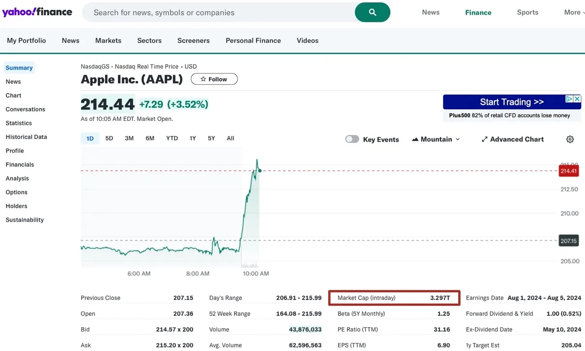
Task: Open the Sports link in header
Action: pos(527,13)
